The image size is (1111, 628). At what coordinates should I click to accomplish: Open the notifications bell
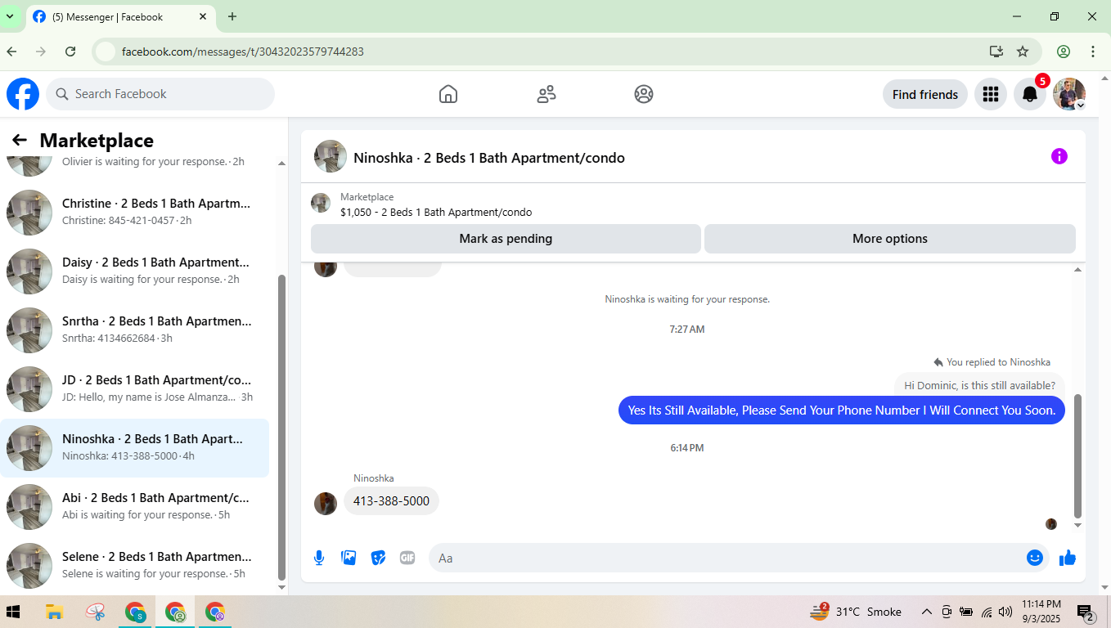(1030, 94)
